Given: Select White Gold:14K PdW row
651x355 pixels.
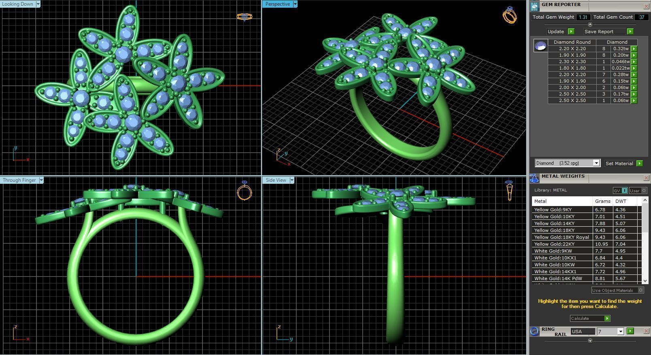Looking at the screenshot, I should click(x=586, y=278).
